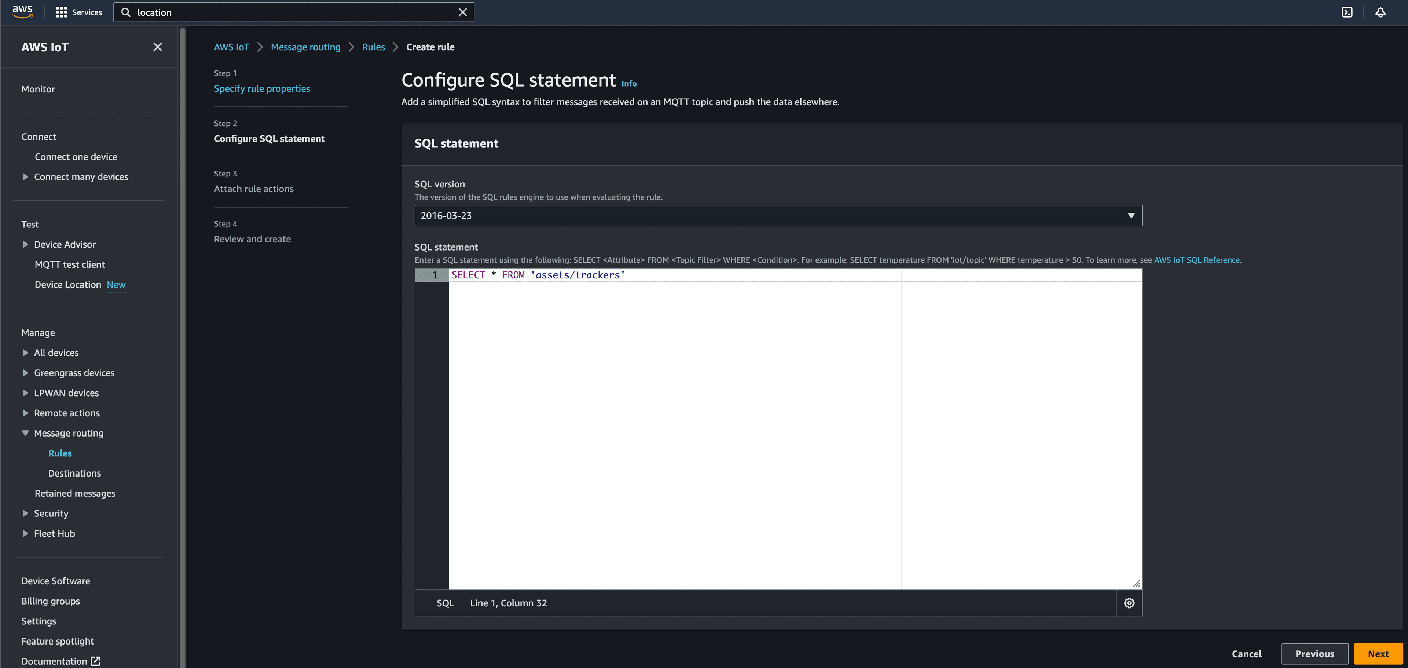Screen dimensions: 1408x668
Task: Collapse the Message routing section
Action: tap(25, 433)
